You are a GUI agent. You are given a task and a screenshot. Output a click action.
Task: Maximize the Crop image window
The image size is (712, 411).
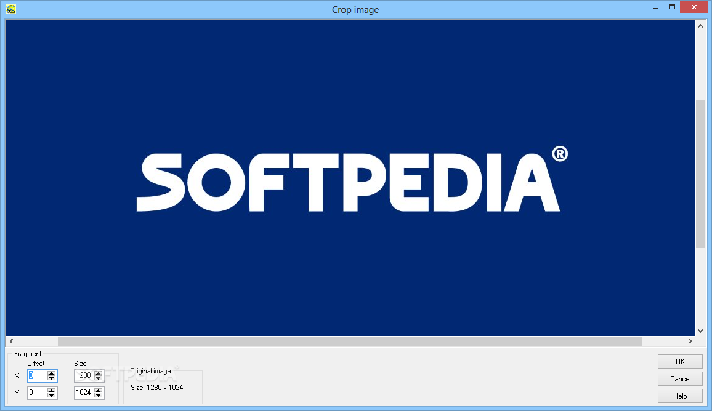tap(672, 7)
